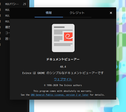Click 'This program comes with absolutely no warranty.'
The image size is (126, 112).
pyautogui.click(x=63, y=91)
